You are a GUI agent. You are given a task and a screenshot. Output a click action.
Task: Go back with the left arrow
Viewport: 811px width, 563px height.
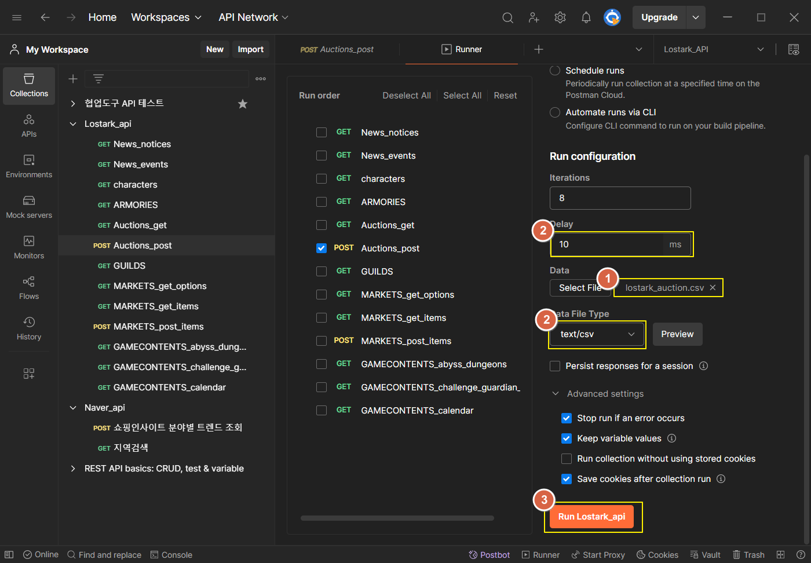pos(45,17)
